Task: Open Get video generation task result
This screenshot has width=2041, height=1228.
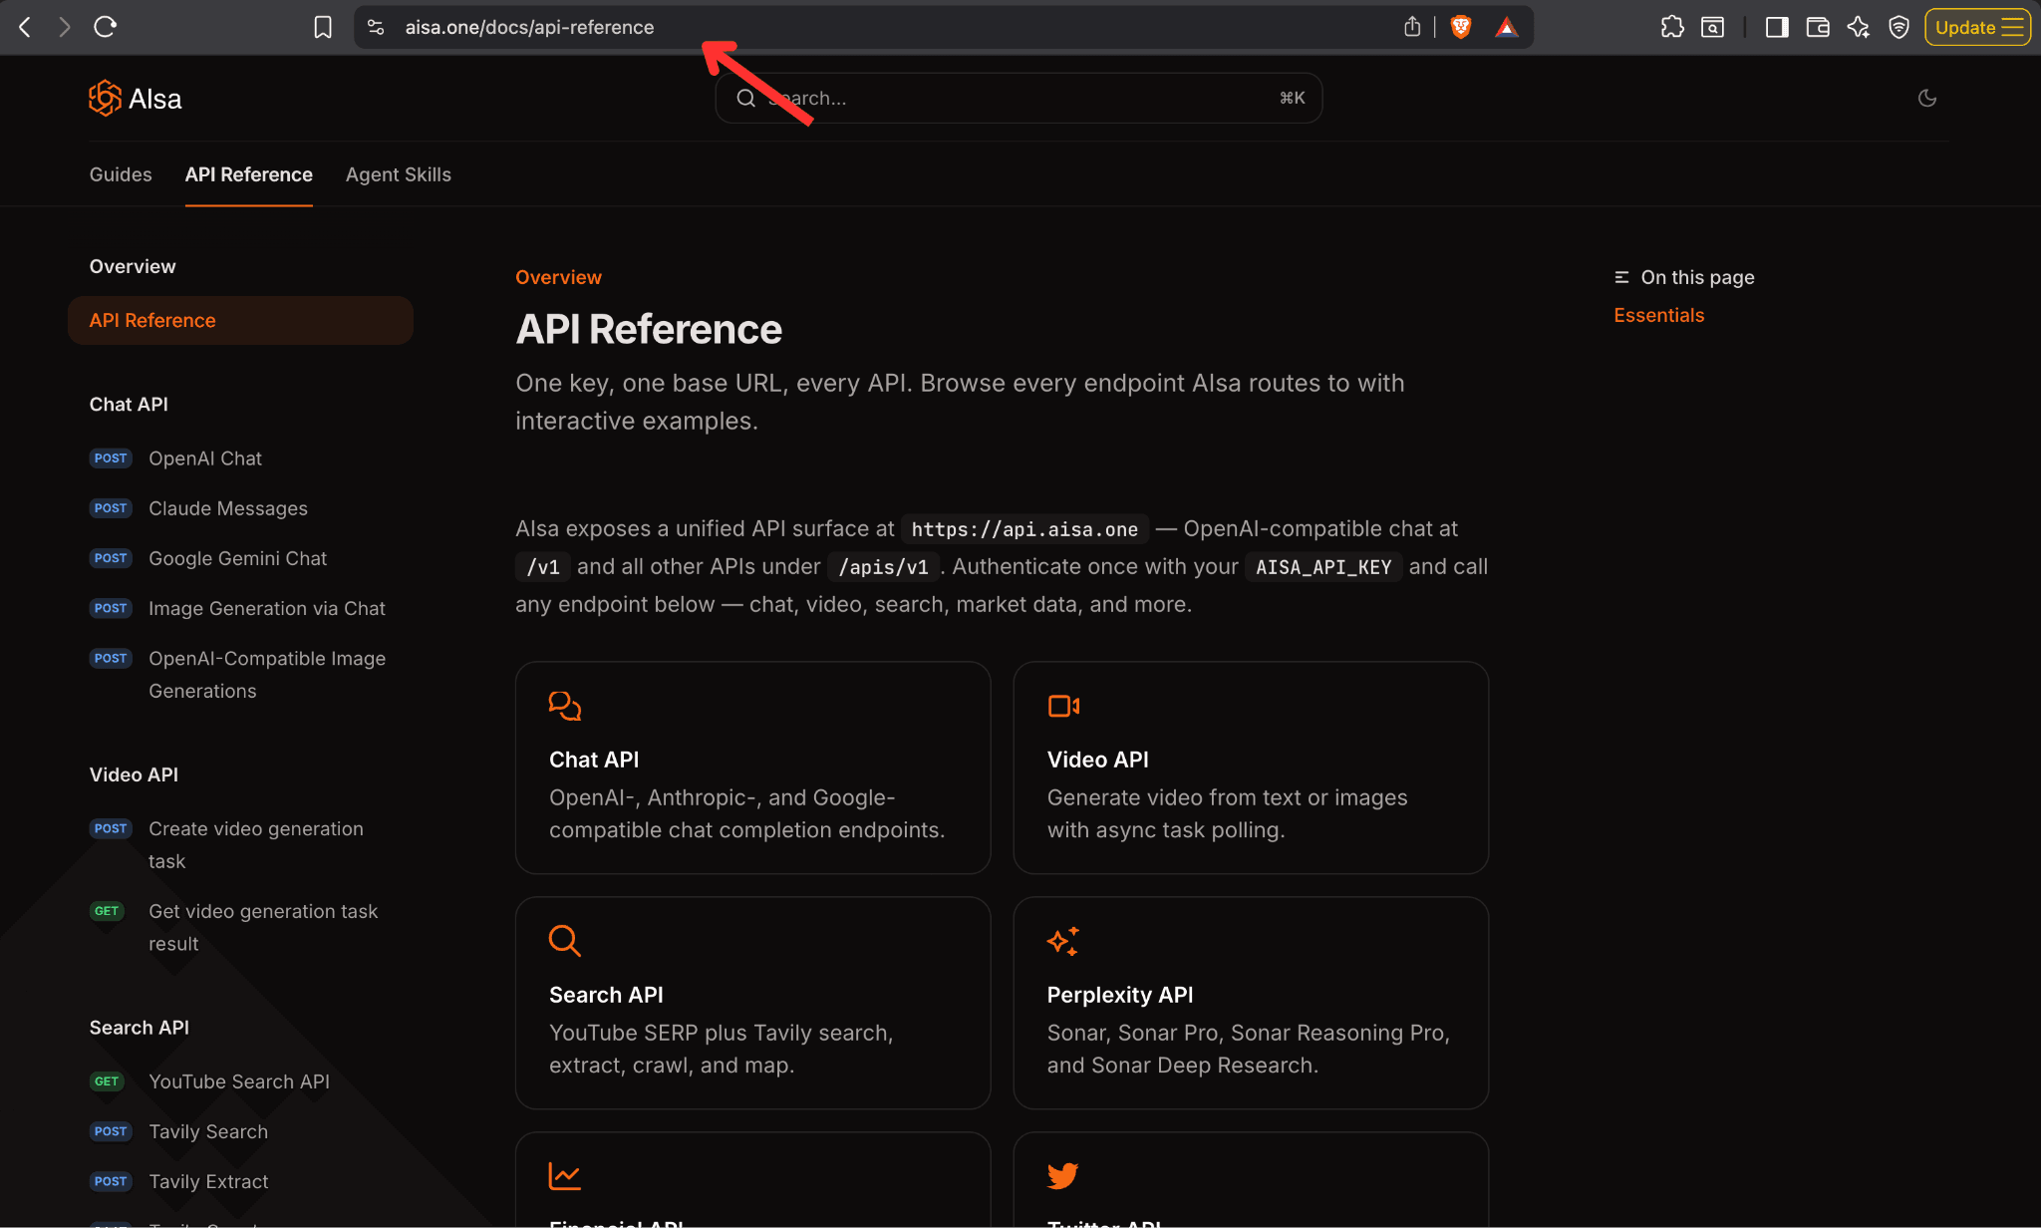Action: point(263,928)
